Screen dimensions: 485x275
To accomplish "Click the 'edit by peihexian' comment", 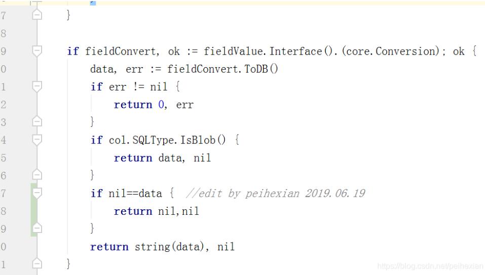I will click(x=275, y=194).
